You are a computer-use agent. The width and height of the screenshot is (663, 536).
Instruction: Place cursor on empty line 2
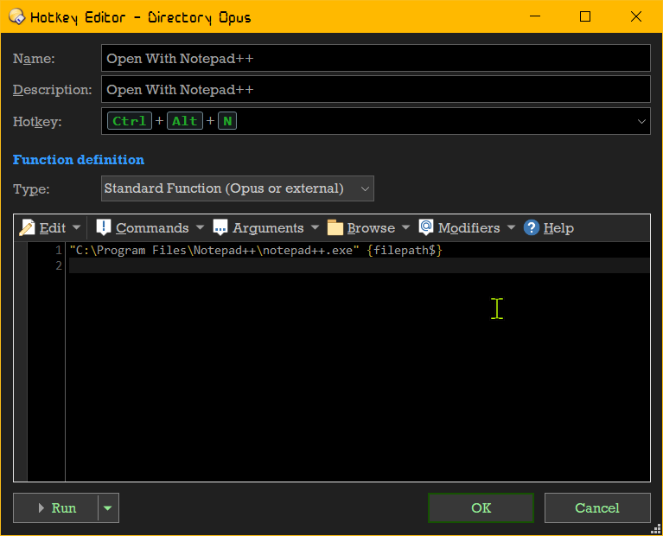tap(359, 265)
